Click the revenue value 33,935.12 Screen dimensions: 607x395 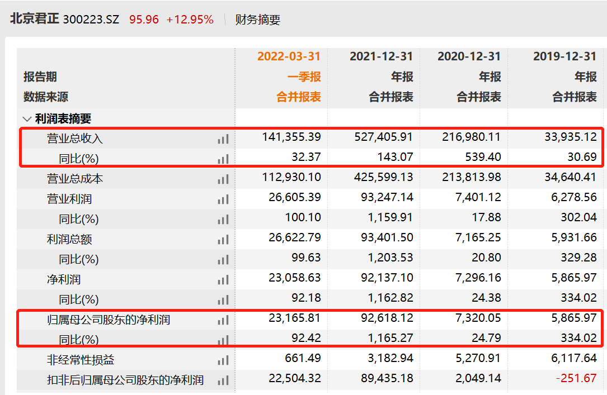(571, 137)
